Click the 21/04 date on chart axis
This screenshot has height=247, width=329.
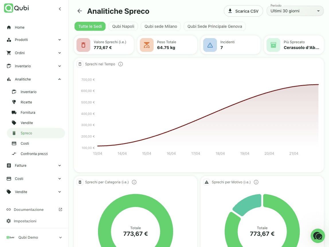294,154
